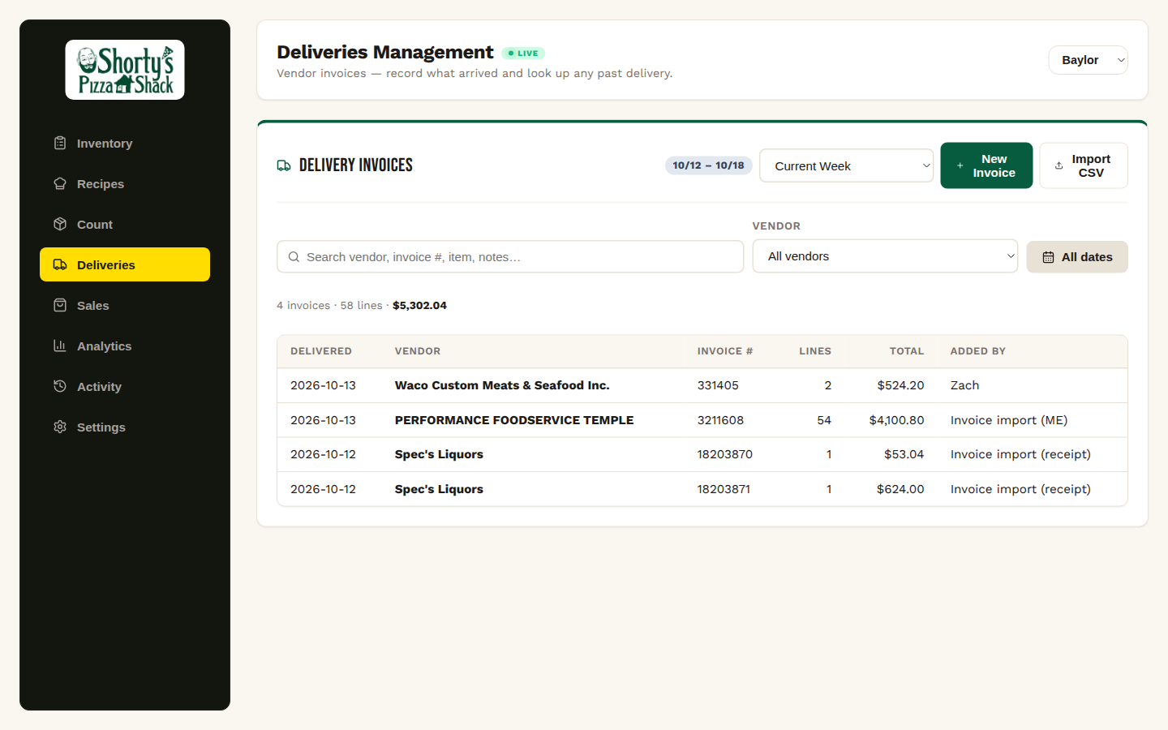1168x730 pixels.
Task: Click the Invoice # column header
Action: click(x=725, y=351)
